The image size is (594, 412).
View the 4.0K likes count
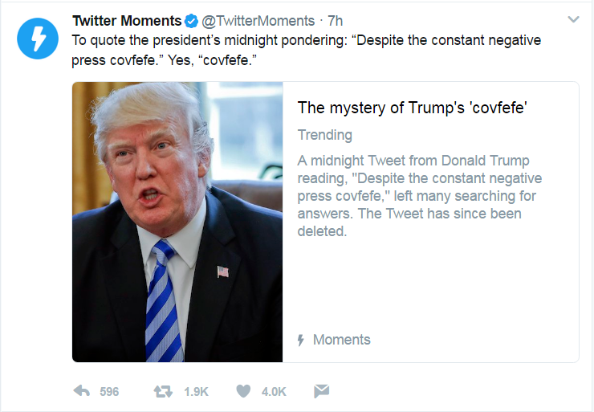tap(274, 392)
